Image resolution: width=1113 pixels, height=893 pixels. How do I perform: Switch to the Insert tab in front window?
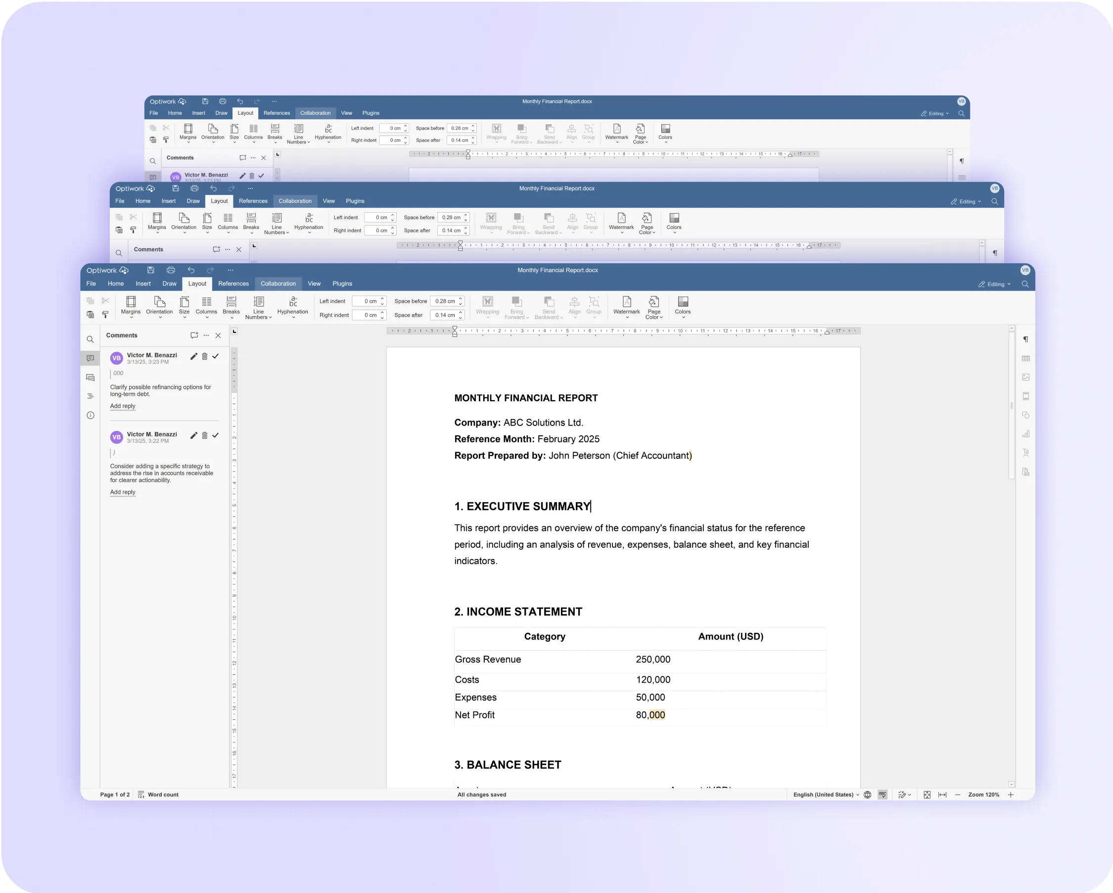click(143, 283)
